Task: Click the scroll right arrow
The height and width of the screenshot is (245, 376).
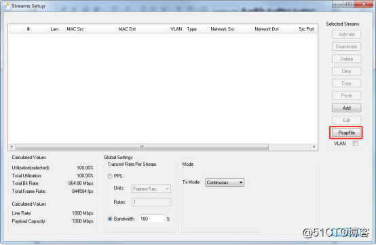Action: (314, 147)
